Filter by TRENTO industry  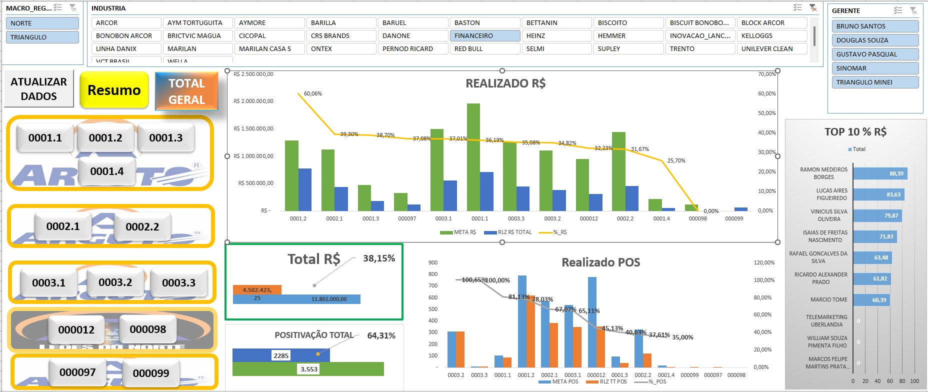click(700, 48)
